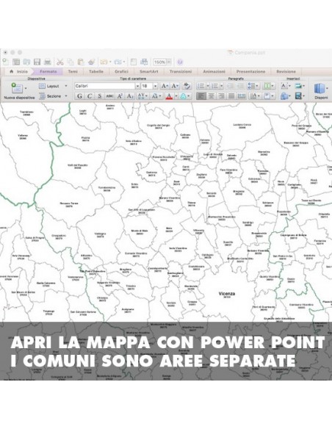
Task: Click the decrease font size button
Action: click(175, 86)
